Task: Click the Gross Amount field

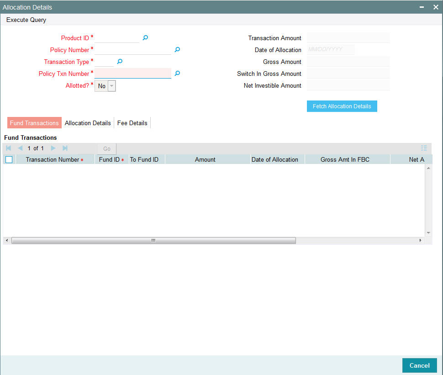Action: point(348,61)
